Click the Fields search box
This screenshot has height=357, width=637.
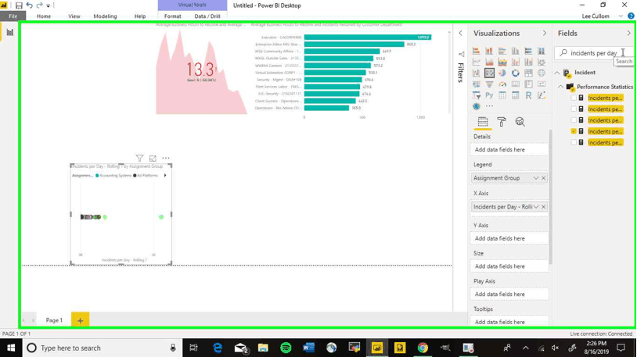click(593, 53)
